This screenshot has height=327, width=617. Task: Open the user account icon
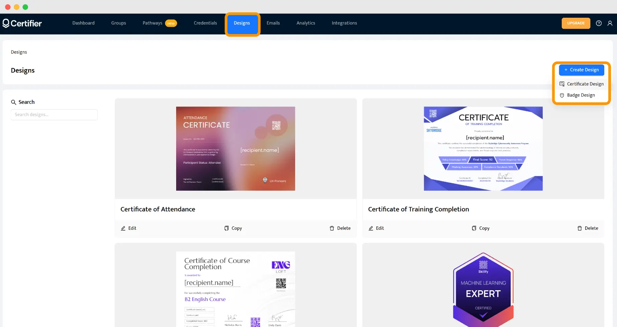pyautogui.click(x=610, y=23)
